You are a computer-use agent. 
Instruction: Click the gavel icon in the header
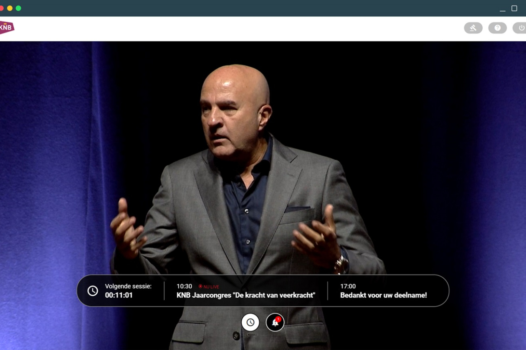(473, 28)
